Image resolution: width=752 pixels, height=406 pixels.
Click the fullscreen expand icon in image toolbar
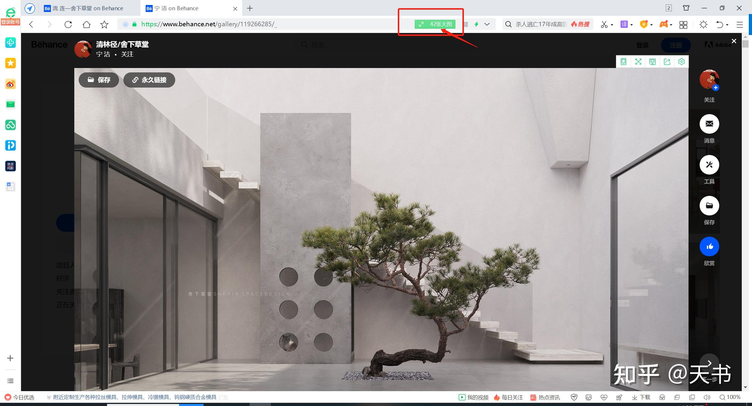click(638, 62)
